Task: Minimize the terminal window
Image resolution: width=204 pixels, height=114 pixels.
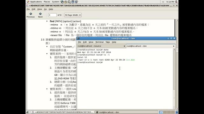Action: (168, 38)
